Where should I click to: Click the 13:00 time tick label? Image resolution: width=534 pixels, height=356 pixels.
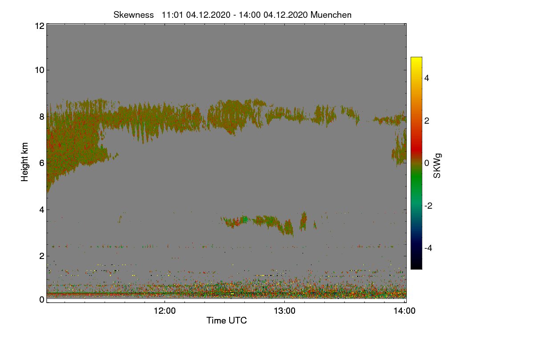[x=285, y=311]
